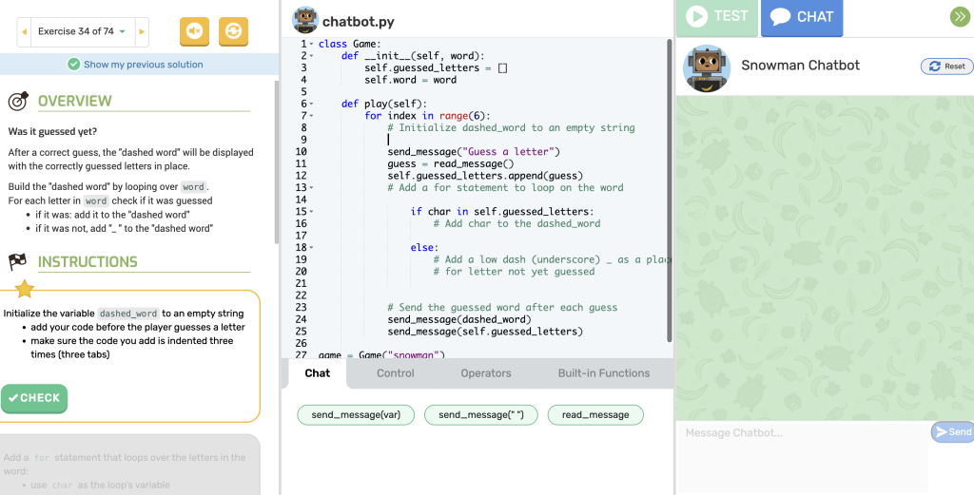Fold the play method at line 6
This screenshot has height=495, width=974.
[x=311, y=105]
